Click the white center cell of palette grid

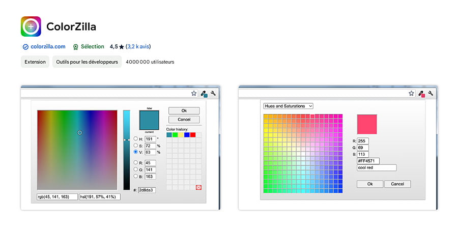tap(303, 154)
